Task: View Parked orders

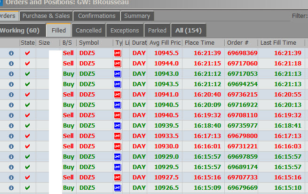Action: tap(157, 30)
